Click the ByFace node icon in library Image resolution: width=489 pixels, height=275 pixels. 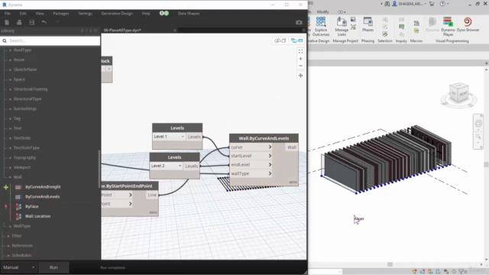[x=18, y=206]
